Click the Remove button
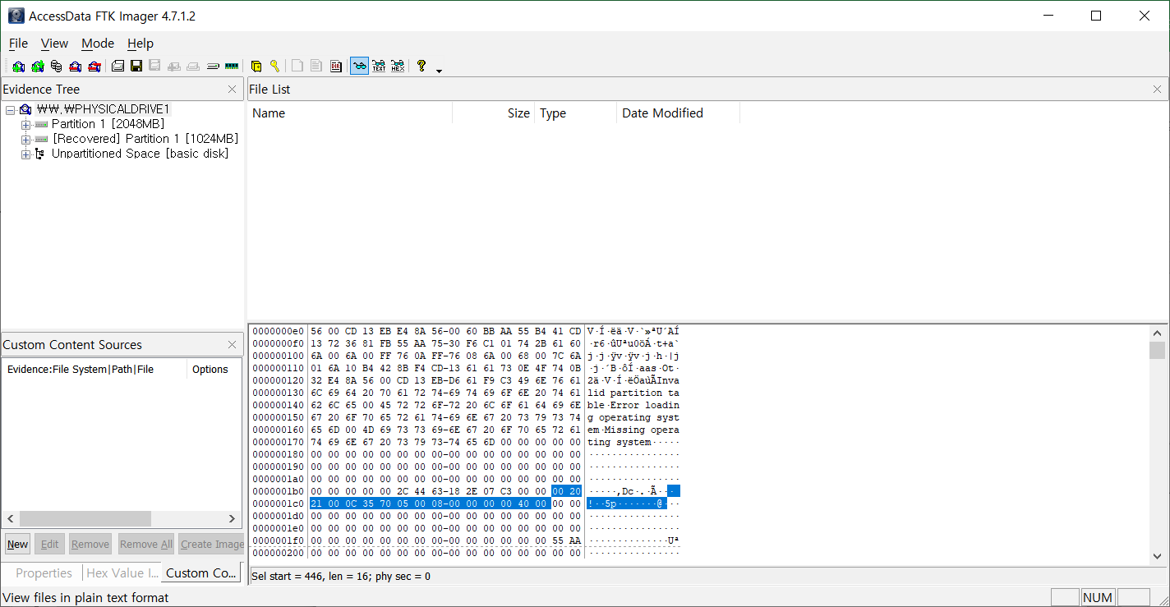1170x607 pixels. (90, 544)
